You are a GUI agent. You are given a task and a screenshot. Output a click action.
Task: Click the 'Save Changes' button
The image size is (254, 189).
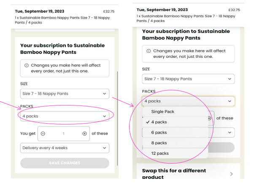(x=65, y=163)
